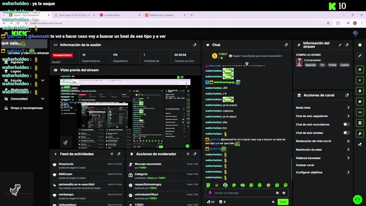This screenshot has width=366, height=206.
Task: Click the Vista previa del stream video thumbnail
Action: (x=125, y=112)
